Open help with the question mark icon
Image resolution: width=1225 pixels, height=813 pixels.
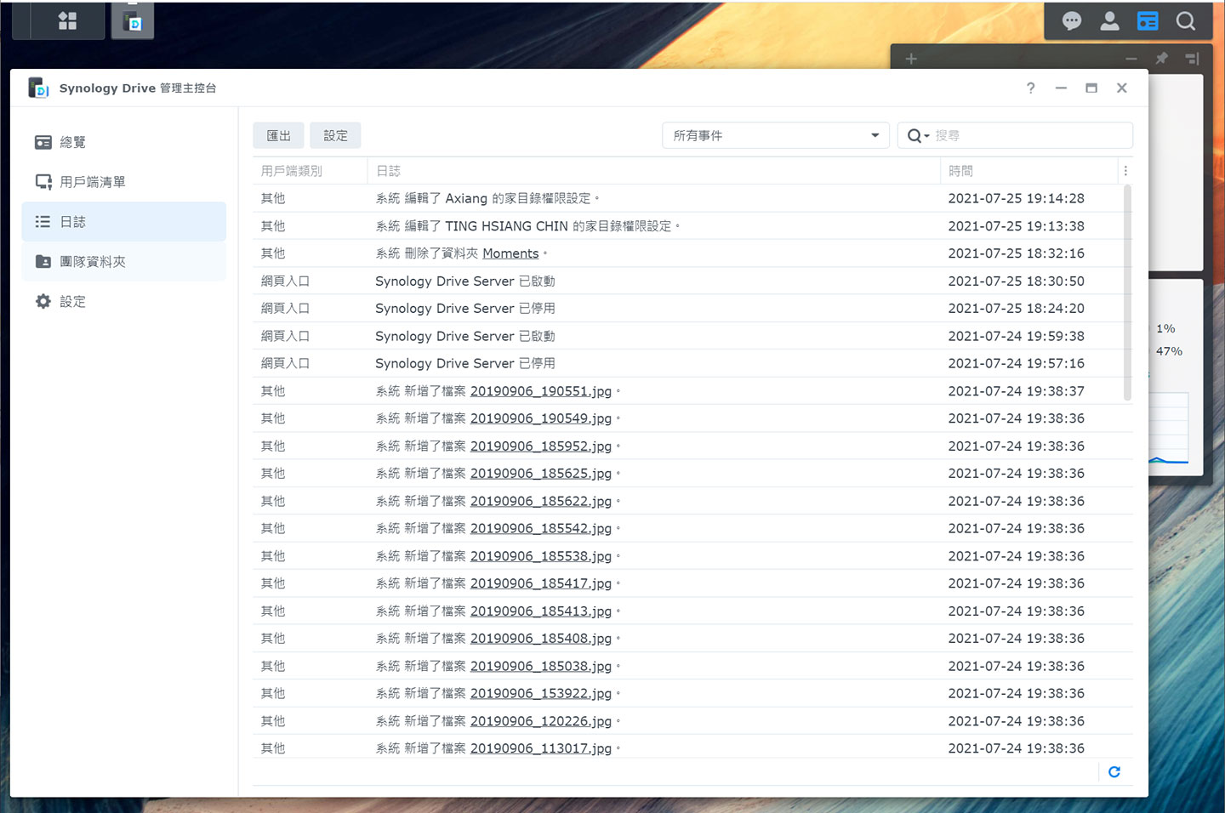pos(1030,88)
